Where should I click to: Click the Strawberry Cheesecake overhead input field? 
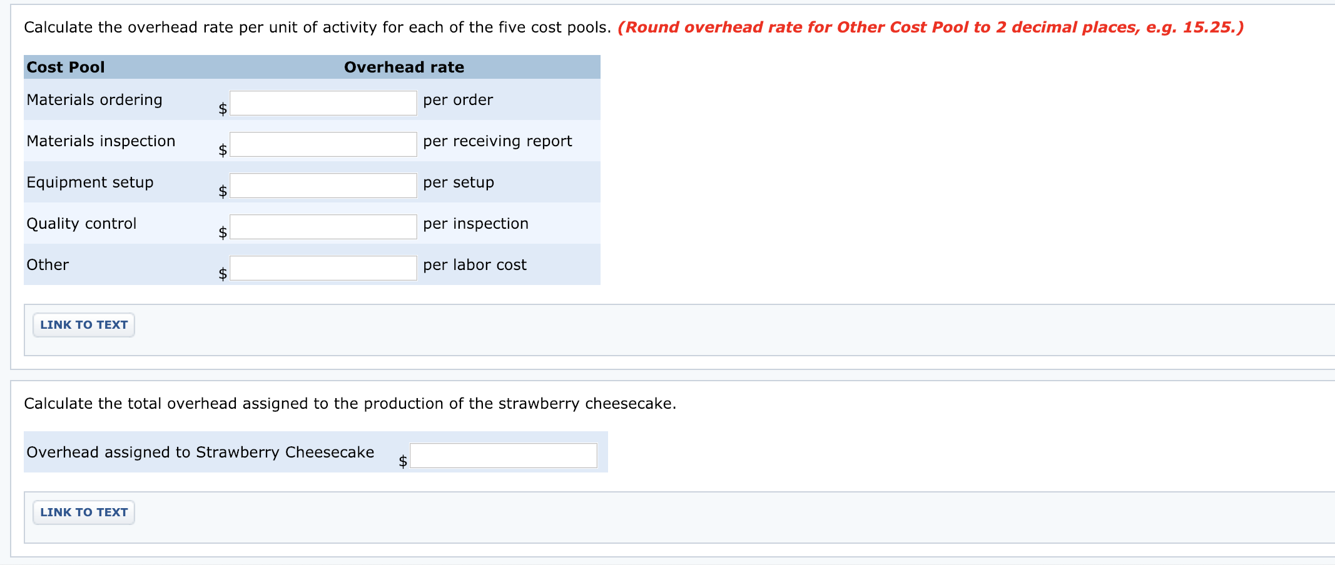click(x=504, y=456)
